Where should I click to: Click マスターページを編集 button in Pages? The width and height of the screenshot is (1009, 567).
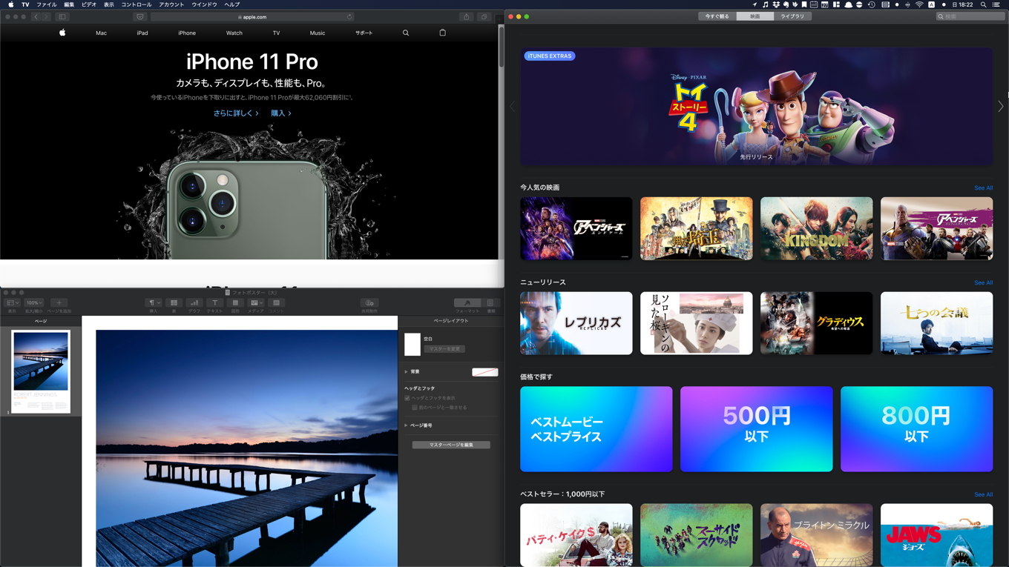tap(451, 445)
